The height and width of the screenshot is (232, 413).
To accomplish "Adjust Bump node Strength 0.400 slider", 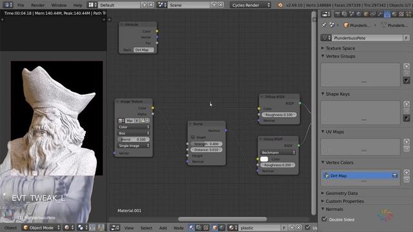I will click(206, 144).
